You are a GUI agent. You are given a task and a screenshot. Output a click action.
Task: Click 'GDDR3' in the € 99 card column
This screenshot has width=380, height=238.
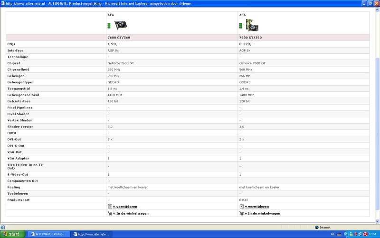[x=113, y=82]
